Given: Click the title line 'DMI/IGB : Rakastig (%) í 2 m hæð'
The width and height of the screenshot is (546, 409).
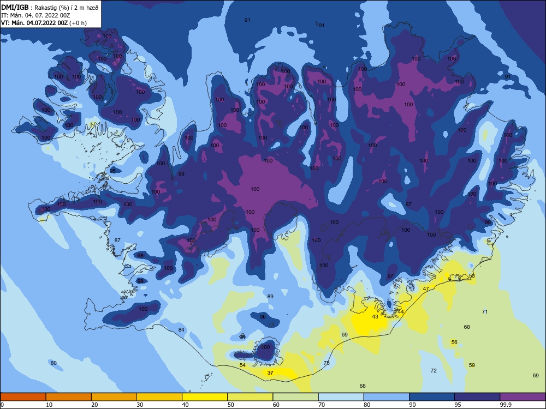Looking at the screenshot, I should click(50, 7).
